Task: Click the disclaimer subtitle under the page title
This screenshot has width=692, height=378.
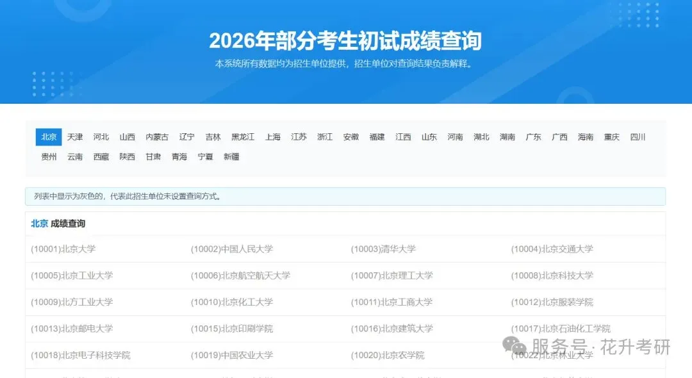Action: coord(345,63)
